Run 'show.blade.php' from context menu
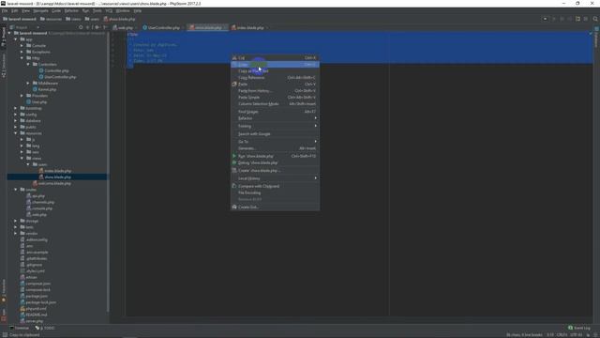This screenshot has width=600, height=338. (x=275, y=156)
